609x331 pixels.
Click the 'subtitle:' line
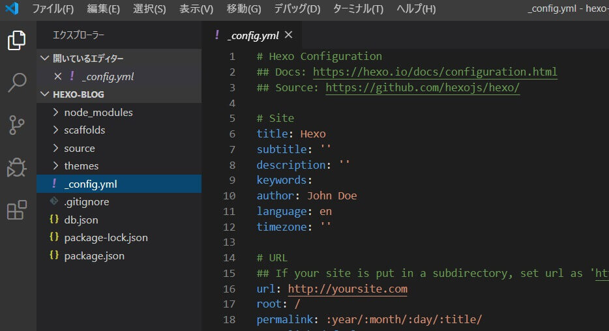293,149
